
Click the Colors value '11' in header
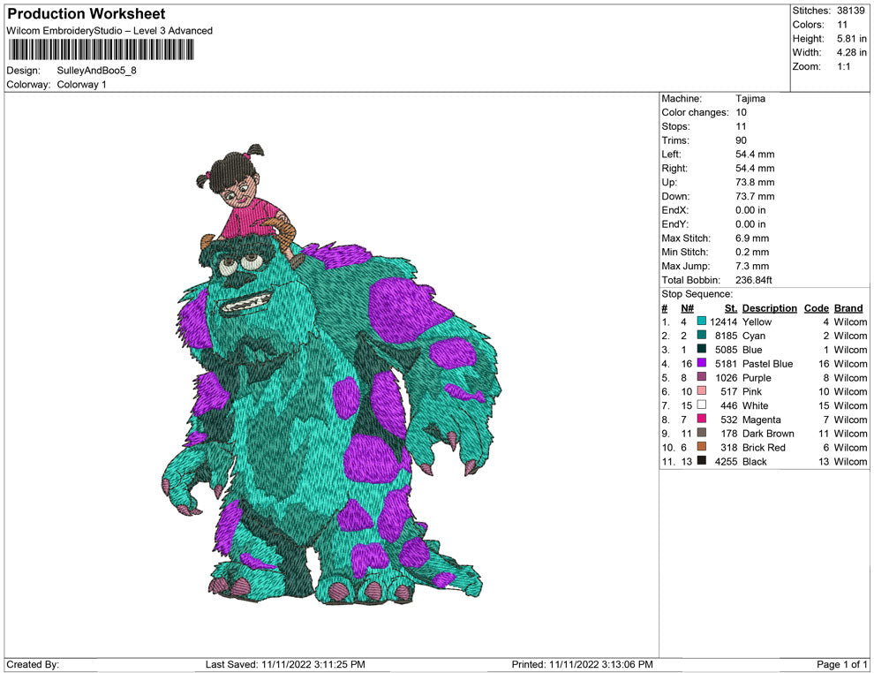click(x=842, y=25)
